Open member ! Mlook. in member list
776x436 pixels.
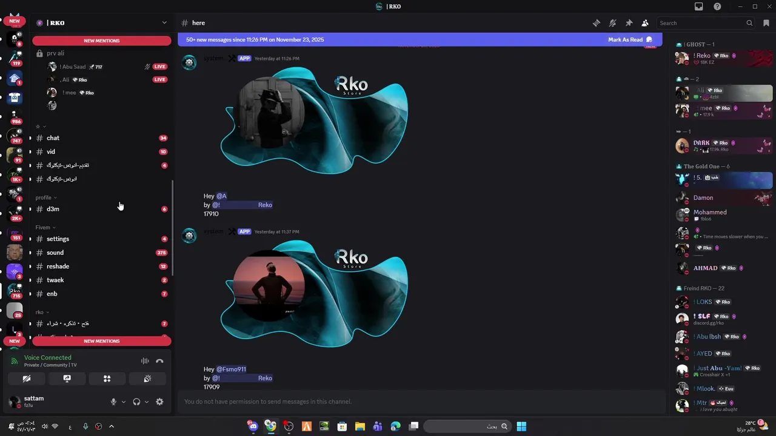coord(724,389)
